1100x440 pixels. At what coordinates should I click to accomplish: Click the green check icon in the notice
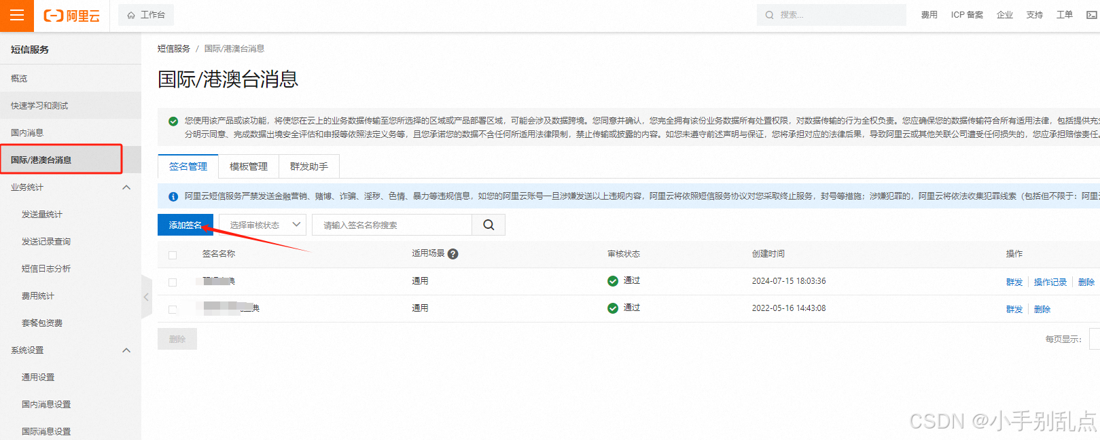[173, 121]
